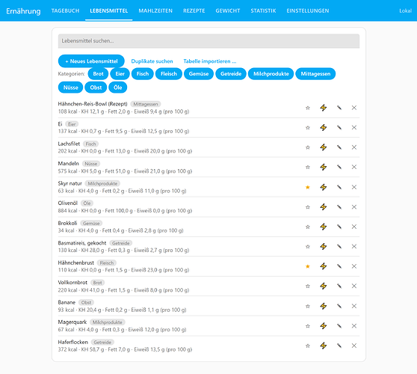Delete the Hähnchen-Reis-Bowl entry
Screen dimensions: 417x374
pos(354,108)
